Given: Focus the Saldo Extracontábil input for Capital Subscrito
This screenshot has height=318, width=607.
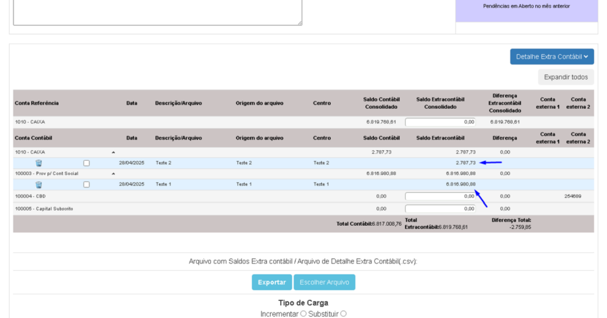Looking at the screenshot, I should coord(440,209).
